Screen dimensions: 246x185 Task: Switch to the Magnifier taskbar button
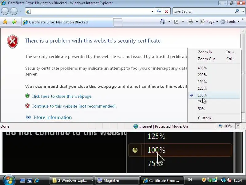(117, 180)
